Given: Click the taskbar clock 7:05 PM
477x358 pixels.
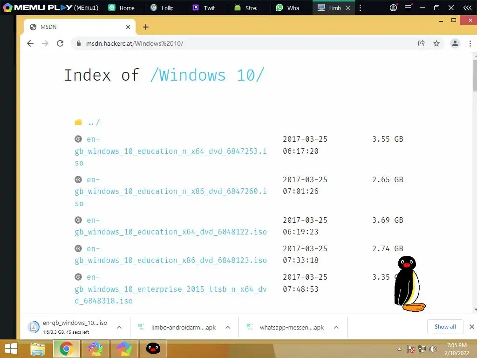Looking at the screenshot, I should [x=457, y=345].
